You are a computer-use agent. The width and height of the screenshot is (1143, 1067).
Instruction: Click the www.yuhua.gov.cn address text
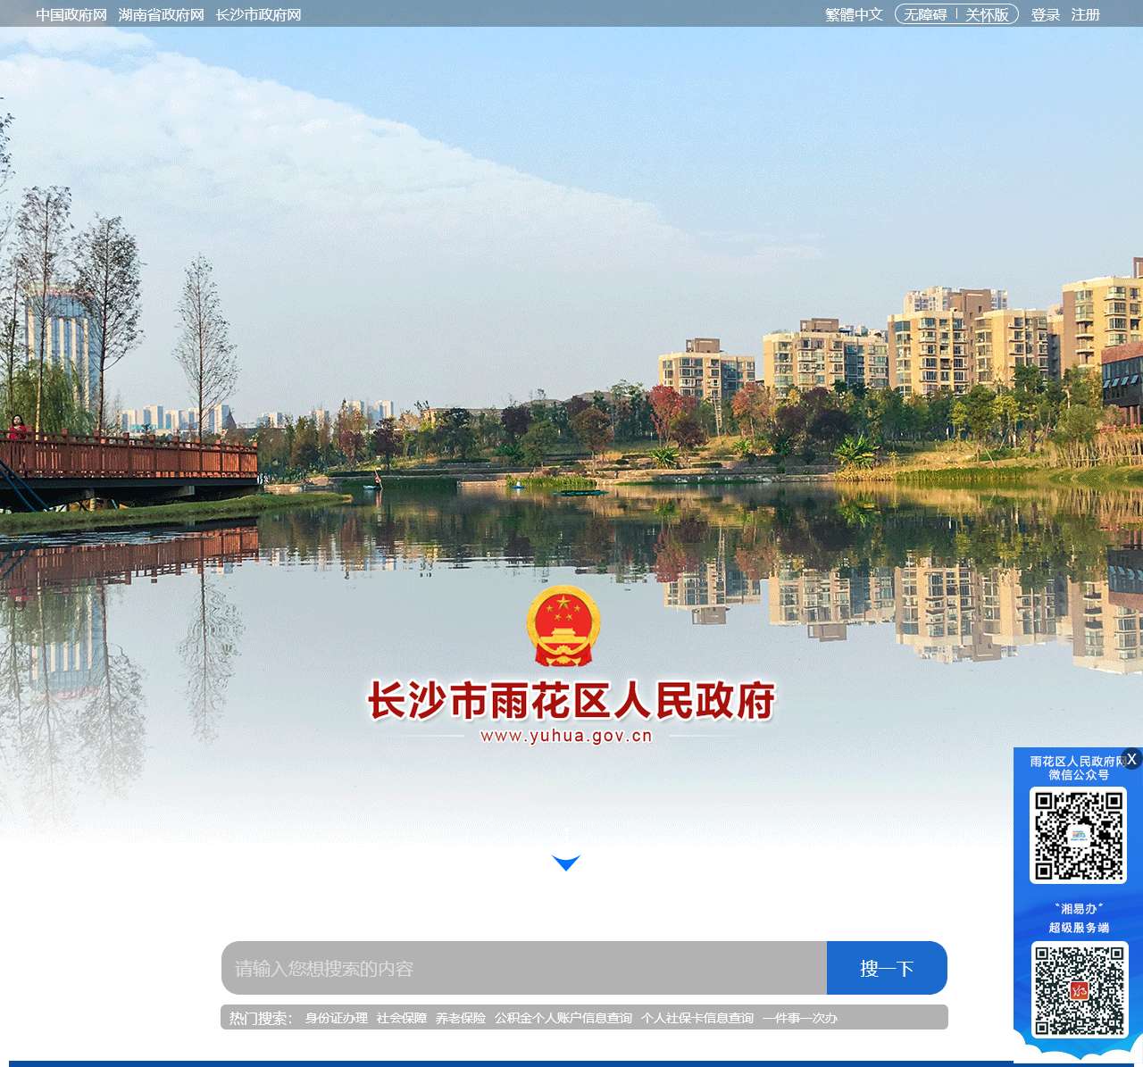[x=566, y=736]
